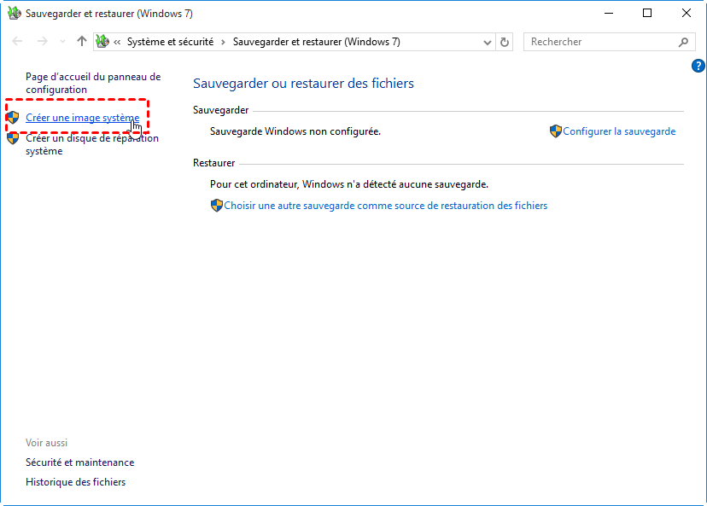707x506 pixels.
Task: Click text Sauvegarde Windows non configurée.
Action: (295, 131)
